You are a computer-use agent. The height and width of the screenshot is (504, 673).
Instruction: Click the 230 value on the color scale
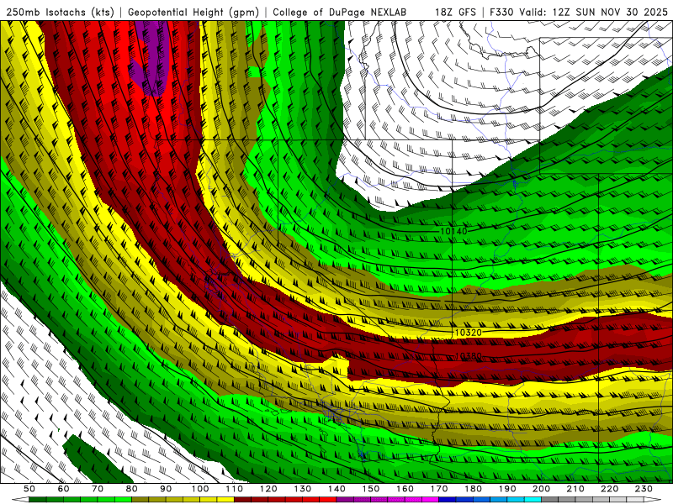coord(644,489)
